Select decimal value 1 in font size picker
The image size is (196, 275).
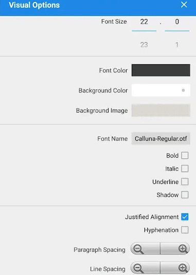[177, 45]
